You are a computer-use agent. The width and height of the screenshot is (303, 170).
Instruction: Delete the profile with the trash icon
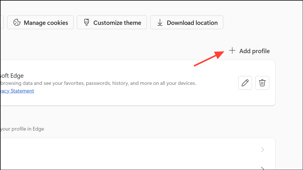262,83
